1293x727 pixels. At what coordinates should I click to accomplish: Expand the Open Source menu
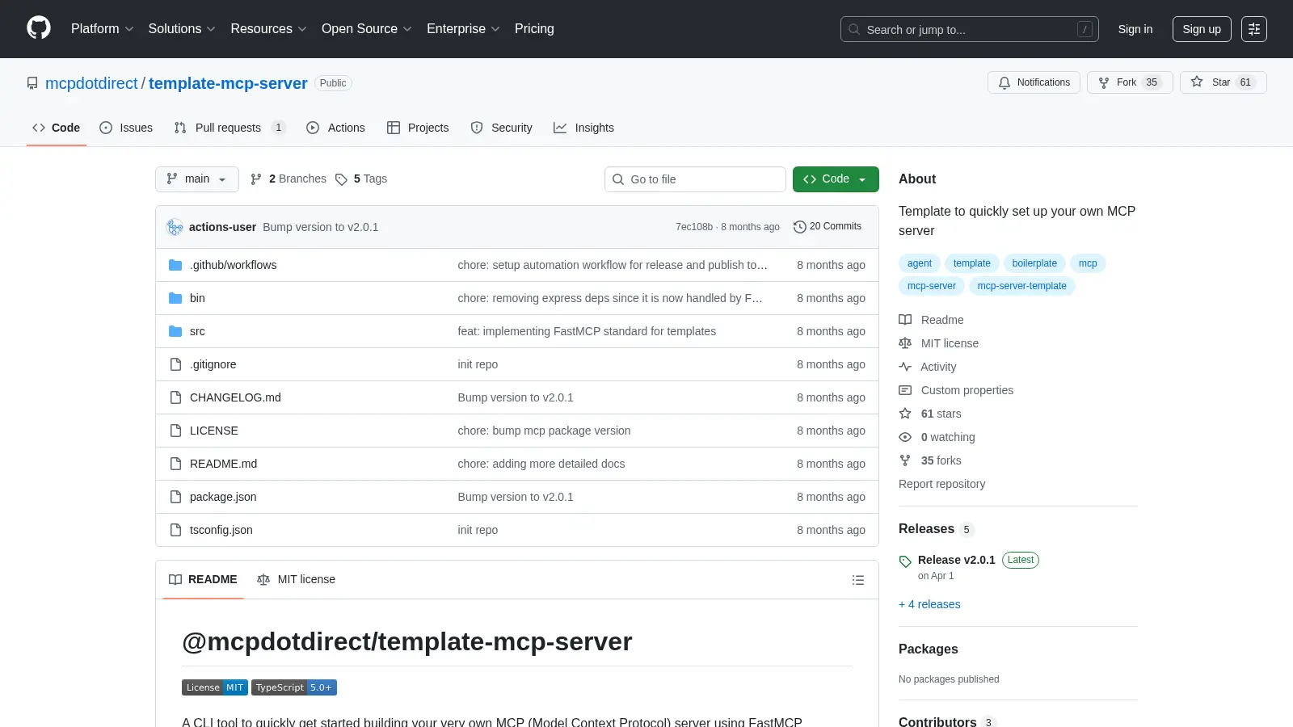366,29
